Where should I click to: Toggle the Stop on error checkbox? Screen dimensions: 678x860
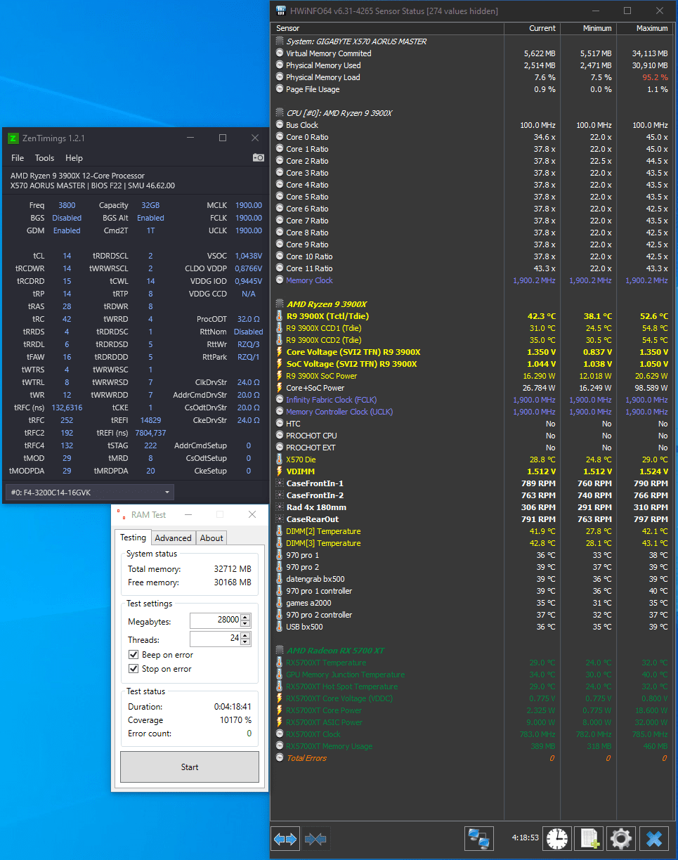click(133, 669)
